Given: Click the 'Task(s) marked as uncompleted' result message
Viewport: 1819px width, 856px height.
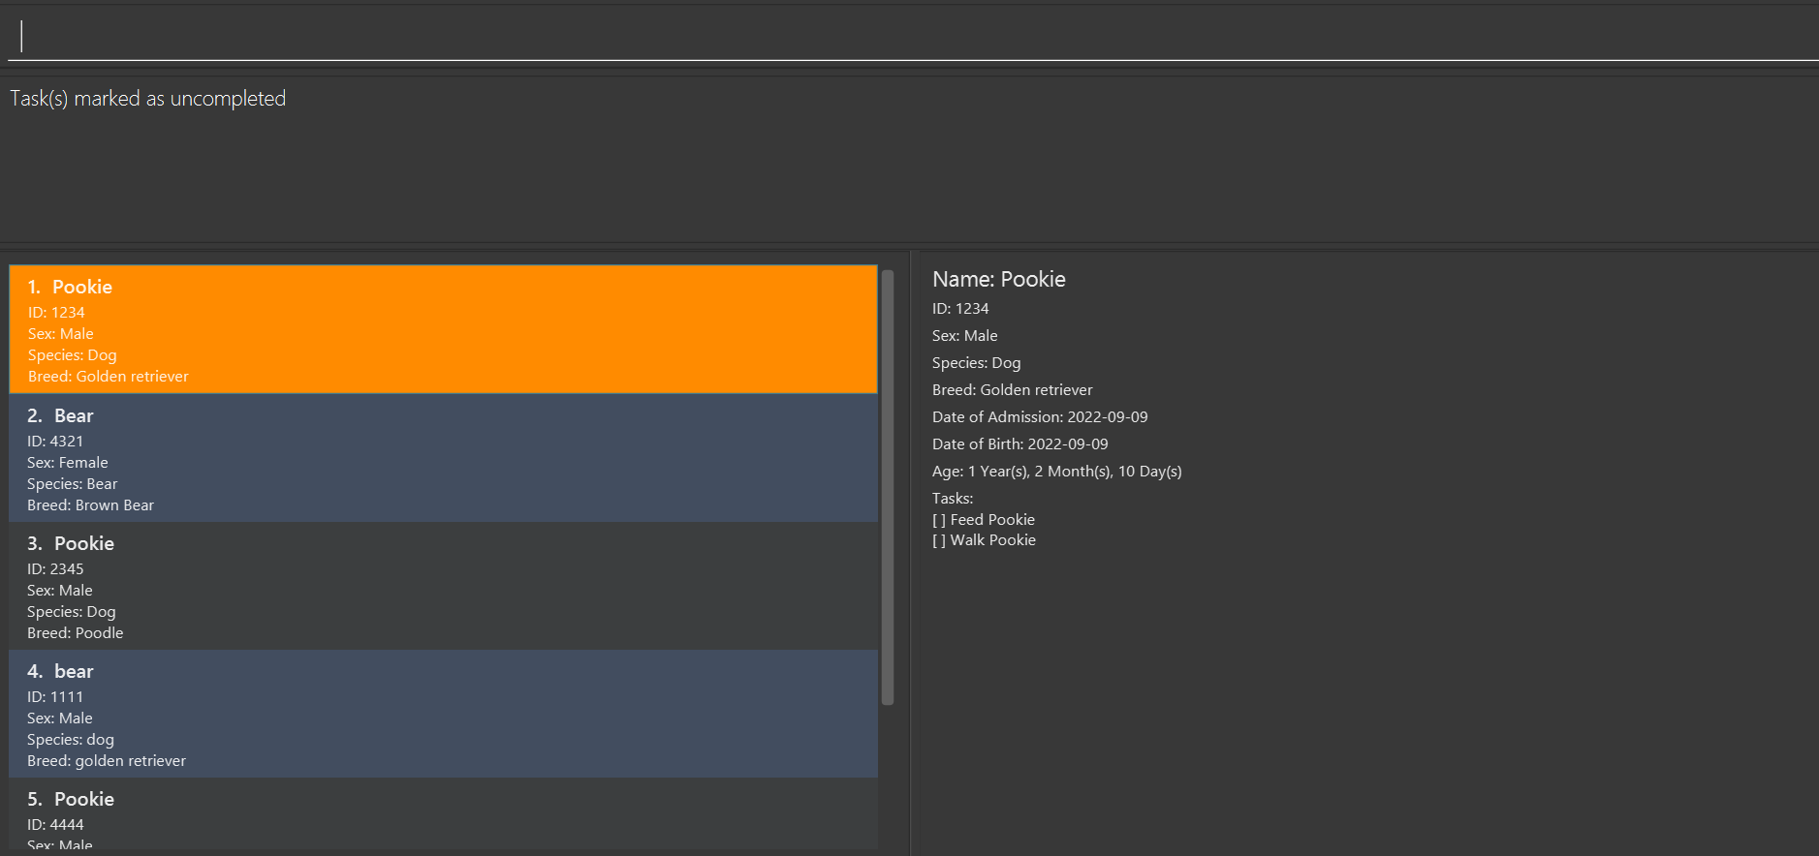Looking at the screenshot, I should pos(147,99).
